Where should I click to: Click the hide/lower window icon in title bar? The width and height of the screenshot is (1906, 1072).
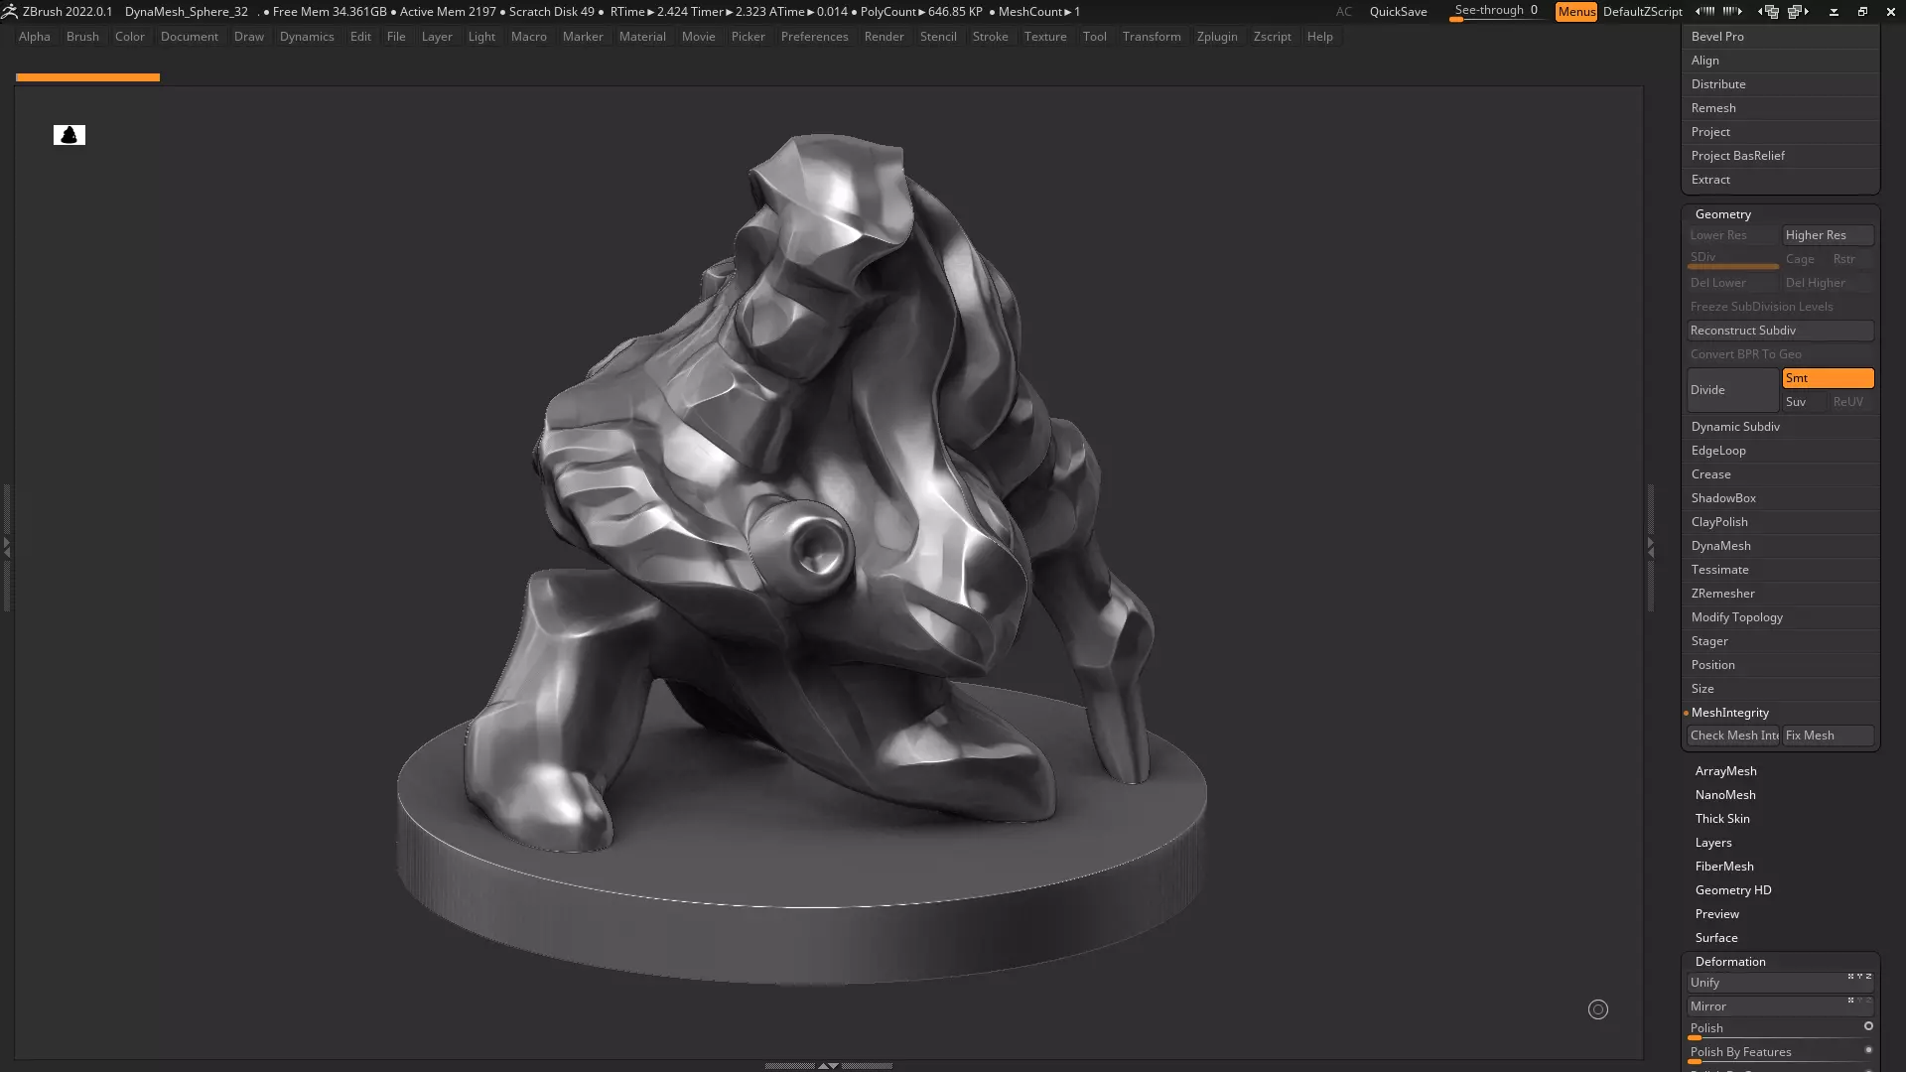(x=1834, y=12)
